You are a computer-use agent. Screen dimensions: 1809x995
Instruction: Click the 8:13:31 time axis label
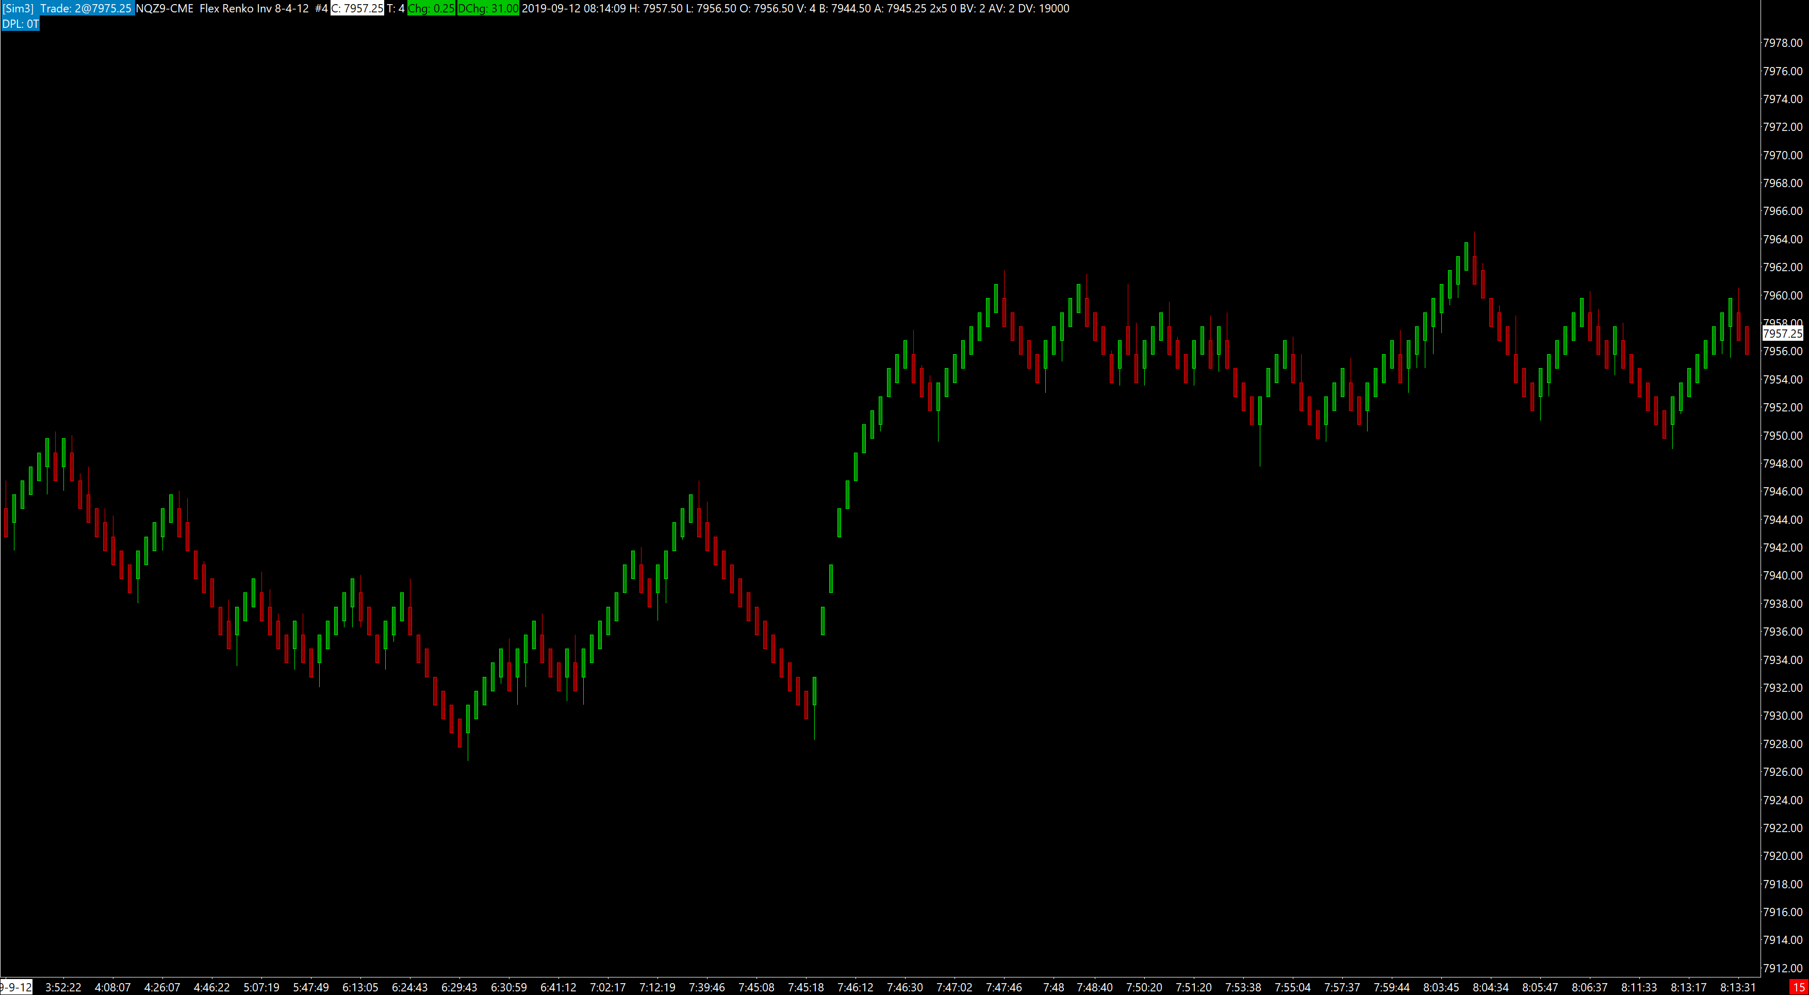click(1737, 987)
